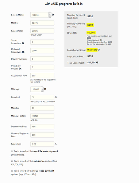The height and width of the screenshot is (183, 139).
Task: Click the info icon next to Select Make
Action: (53, 15)
